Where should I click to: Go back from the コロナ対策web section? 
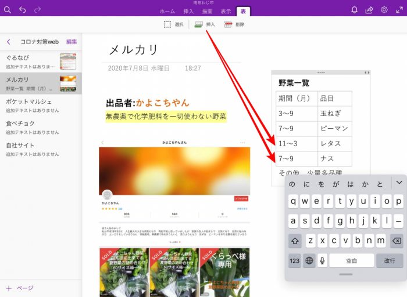click(x=9, y=42)
